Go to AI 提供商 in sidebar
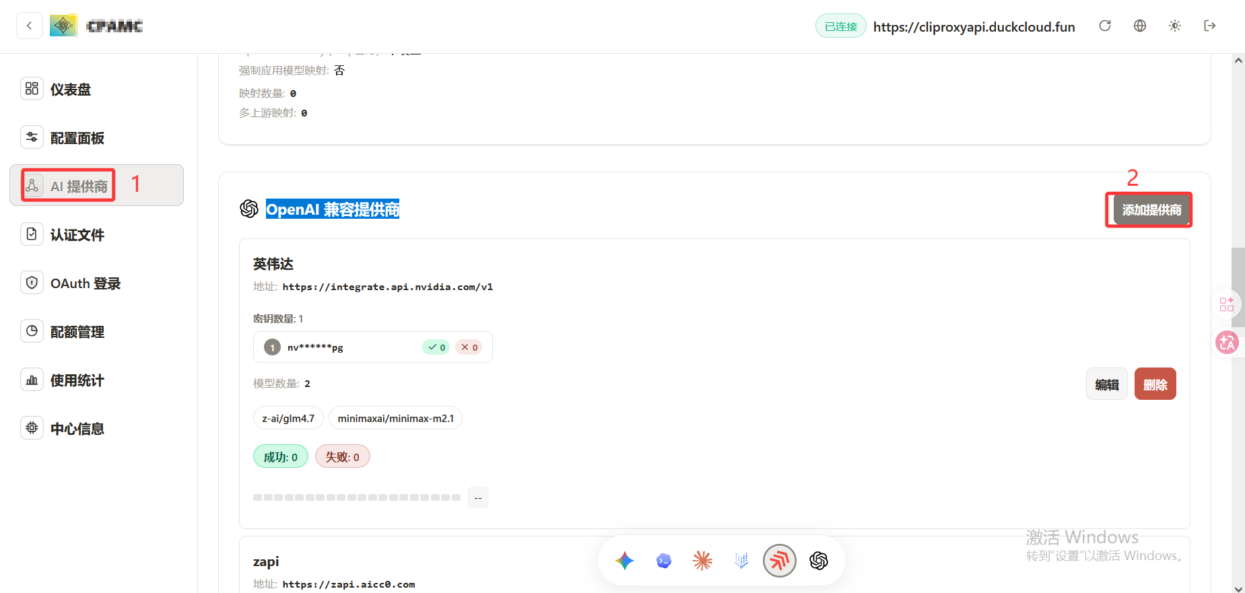Screen dimensions: 1245x593 pos(96,185)
